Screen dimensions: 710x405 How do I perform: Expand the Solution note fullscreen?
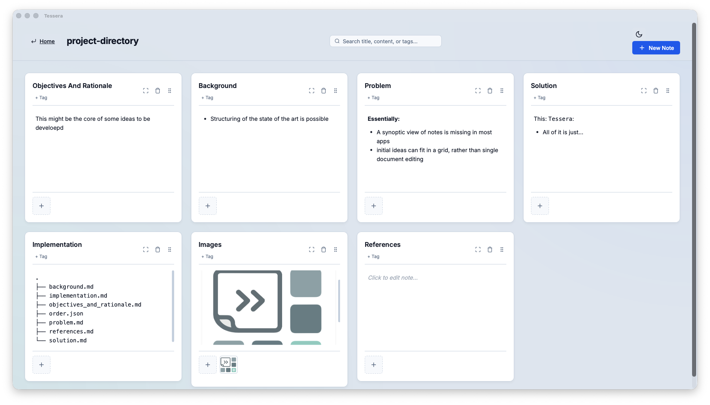point(644,91)
